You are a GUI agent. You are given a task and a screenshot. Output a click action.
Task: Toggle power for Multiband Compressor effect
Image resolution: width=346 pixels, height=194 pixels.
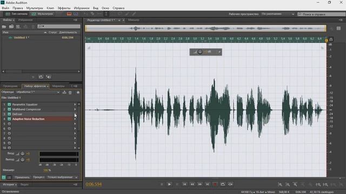9,109
